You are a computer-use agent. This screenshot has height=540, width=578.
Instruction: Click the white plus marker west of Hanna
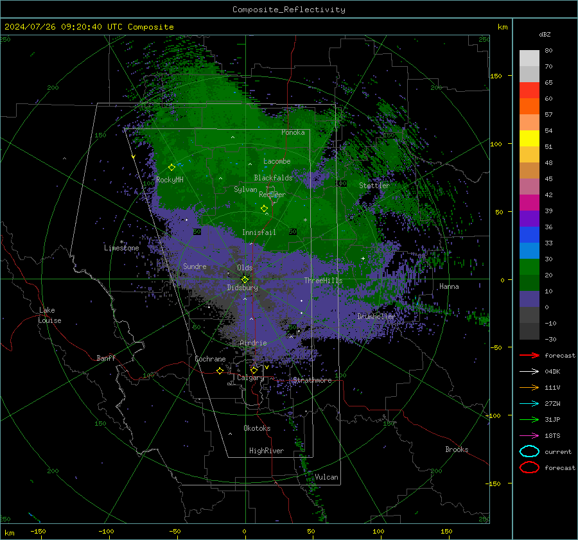363,258
